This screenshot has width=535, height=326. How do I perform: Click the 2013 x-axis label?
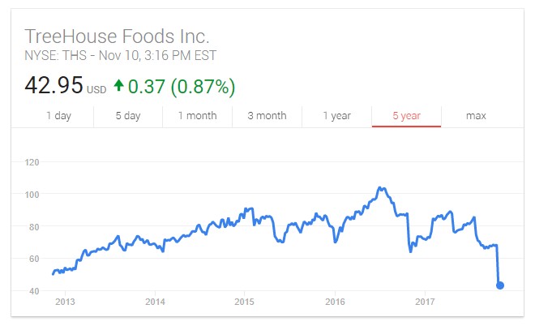click(65, 302)
